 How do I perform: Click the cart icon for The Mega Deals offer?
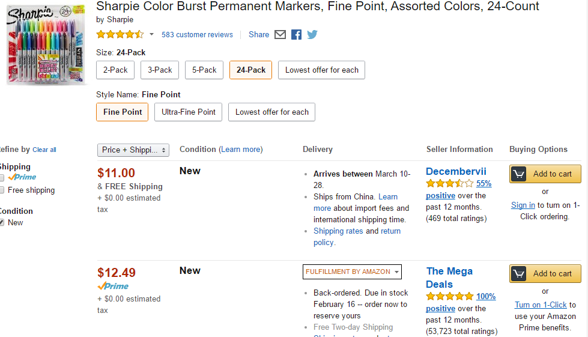tap(519, 274)
